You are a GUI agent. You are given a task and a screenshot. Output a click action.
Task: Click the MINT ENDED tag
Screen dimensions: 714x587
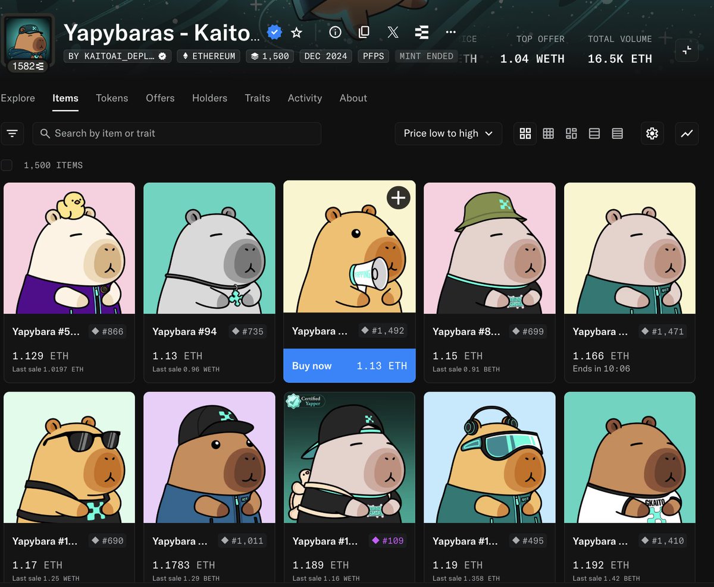click(x=425, y=56)
